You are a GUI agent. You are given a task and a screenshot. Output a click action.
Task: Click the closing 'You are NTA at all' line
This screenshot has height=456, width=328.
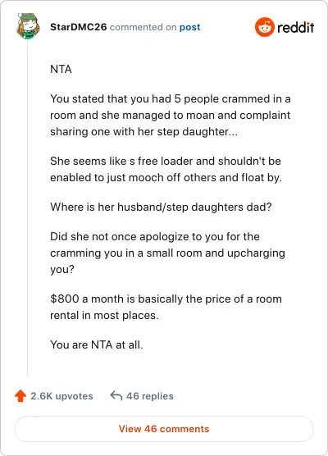[x=97, y=345]
